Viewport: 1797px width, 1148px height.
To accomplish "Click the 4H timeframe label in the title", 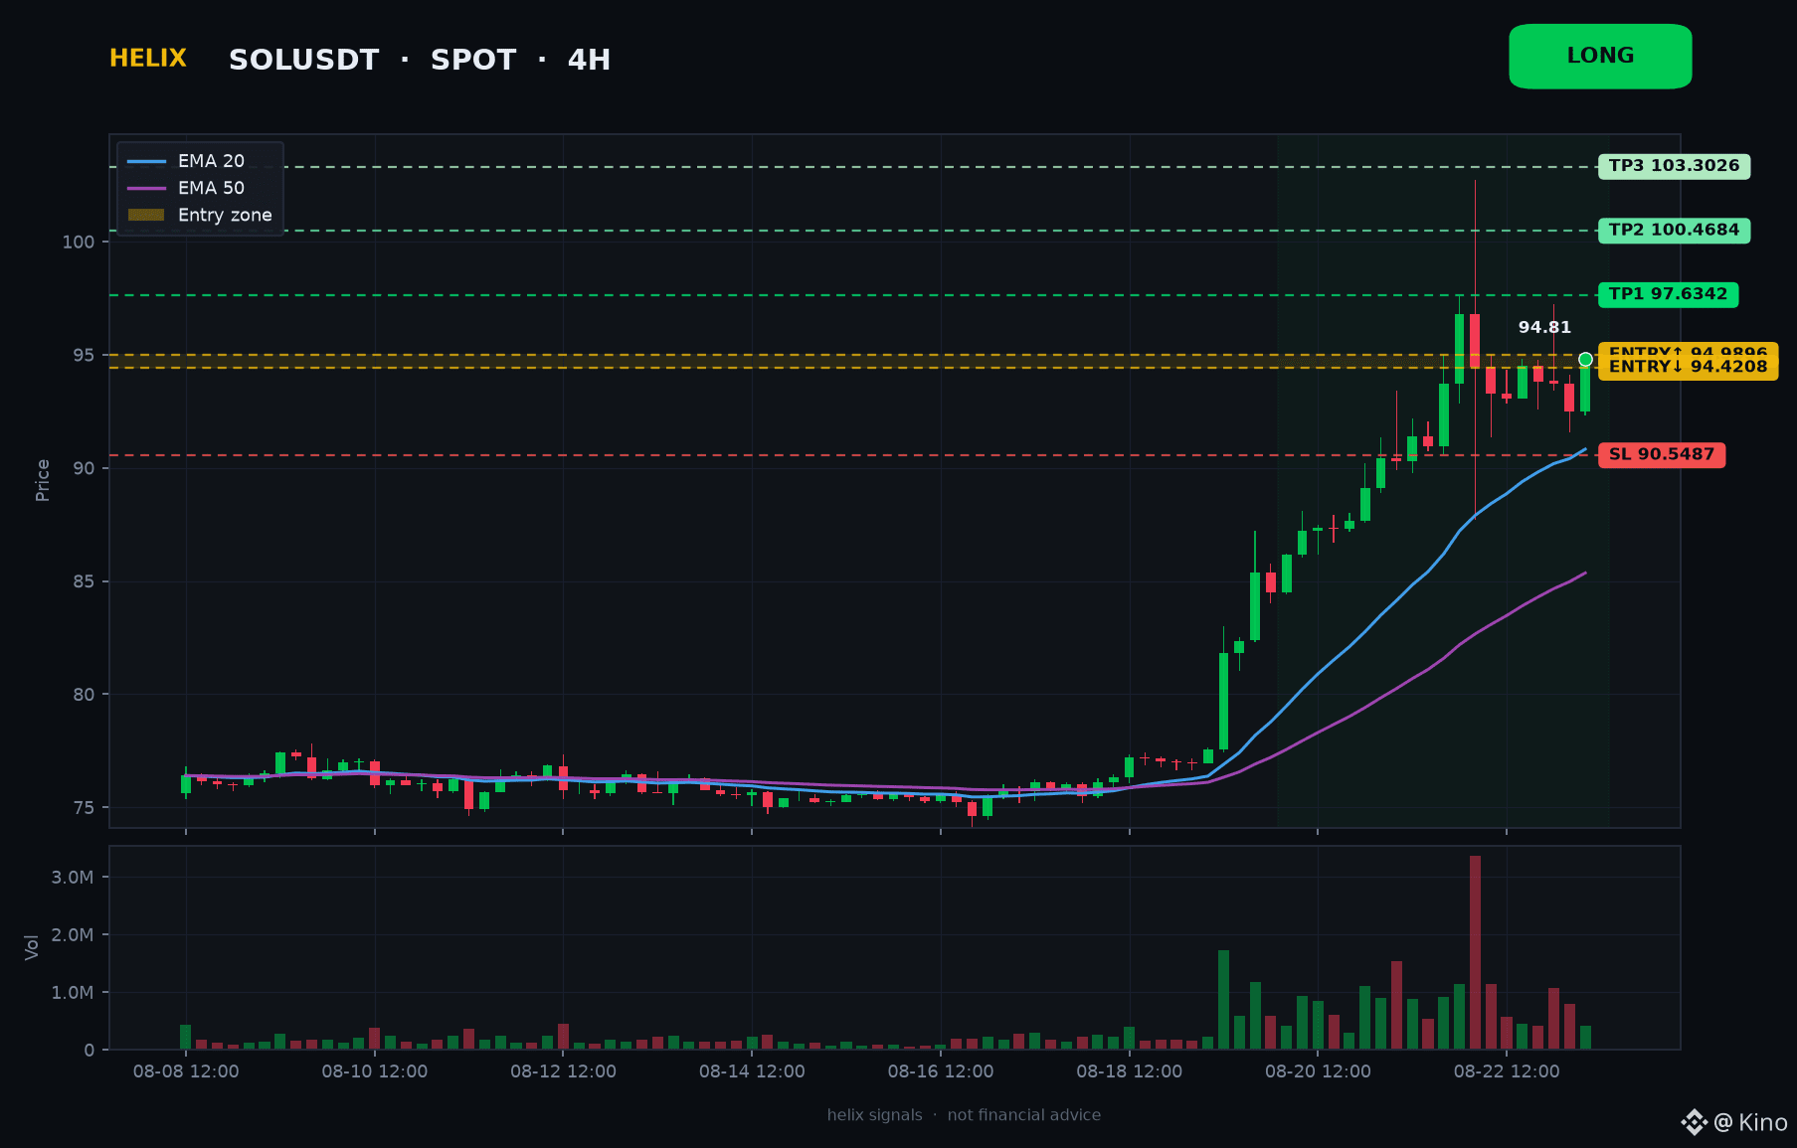I will [x=589, y=61].
